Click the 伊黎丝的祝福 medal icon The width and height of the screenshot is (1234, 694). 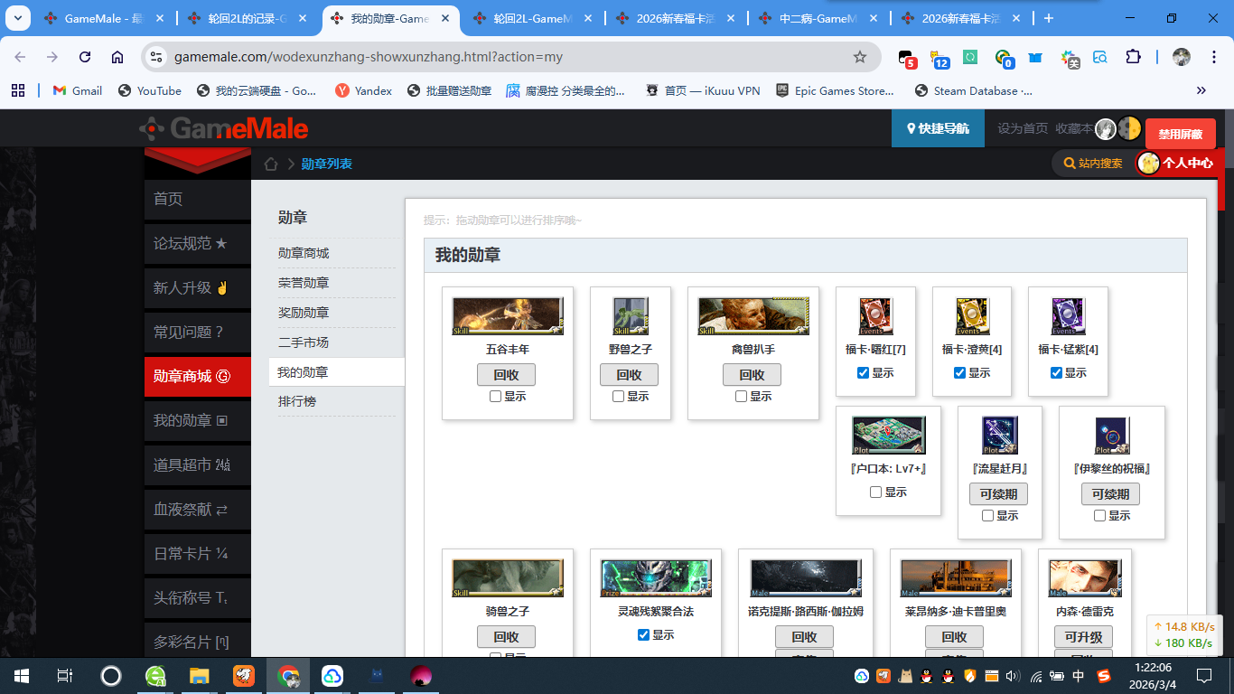click(1111, 436)
